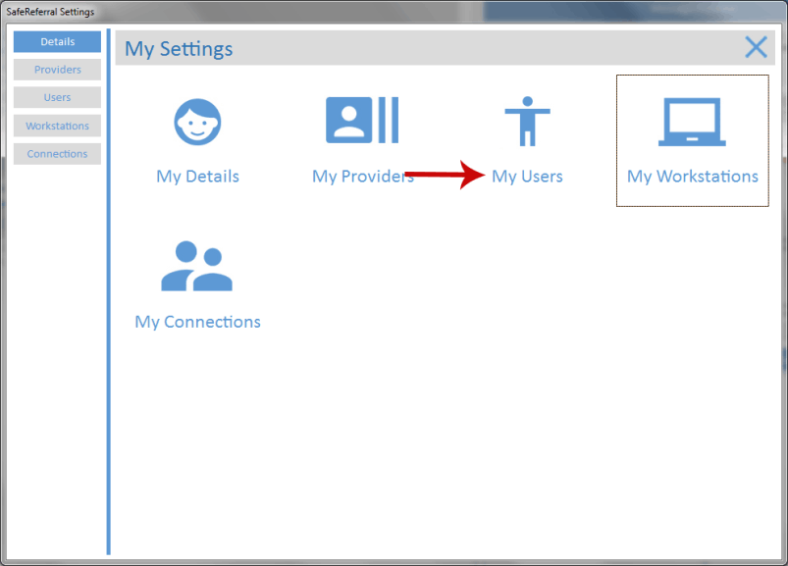The height and width of the screenshot is (566, 788).
Task: Click the blue vertical divider beside the sidebar
Action: tap(109, 294)
